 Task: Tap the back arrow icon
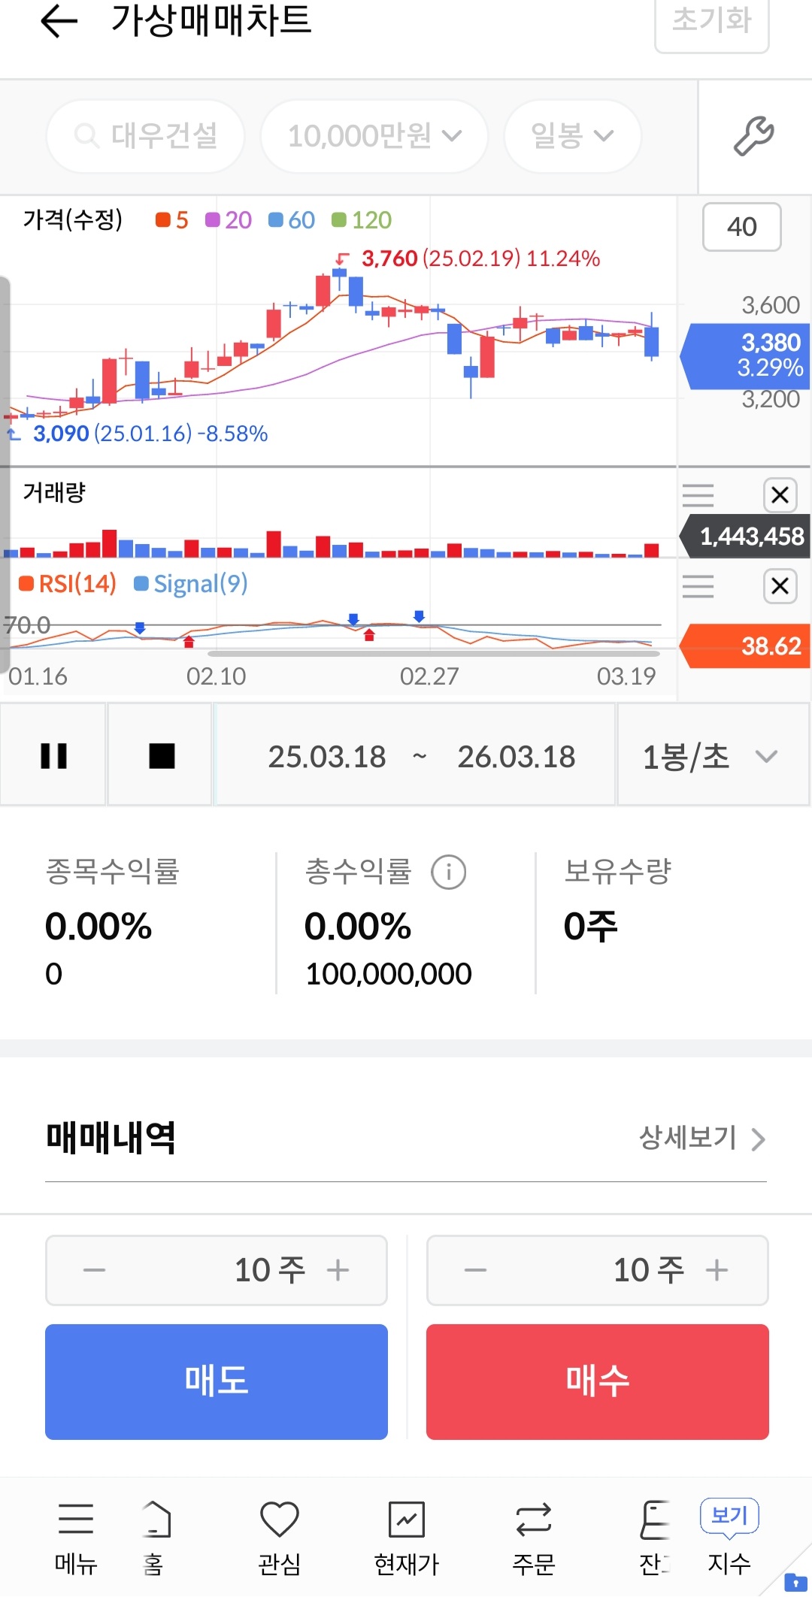[x=59, y=21]
